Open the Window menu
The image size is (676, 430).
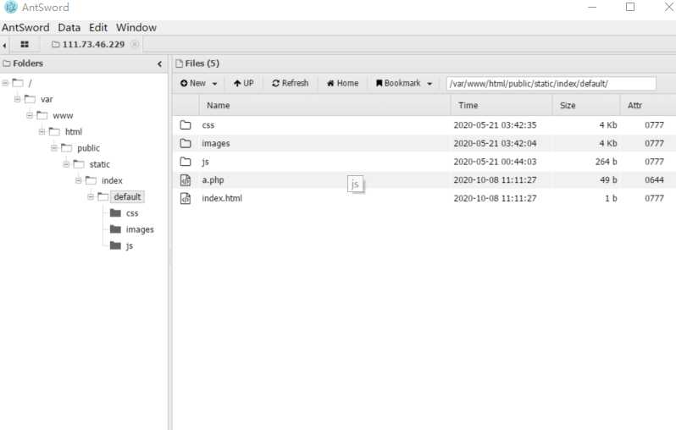coord(136,28)
